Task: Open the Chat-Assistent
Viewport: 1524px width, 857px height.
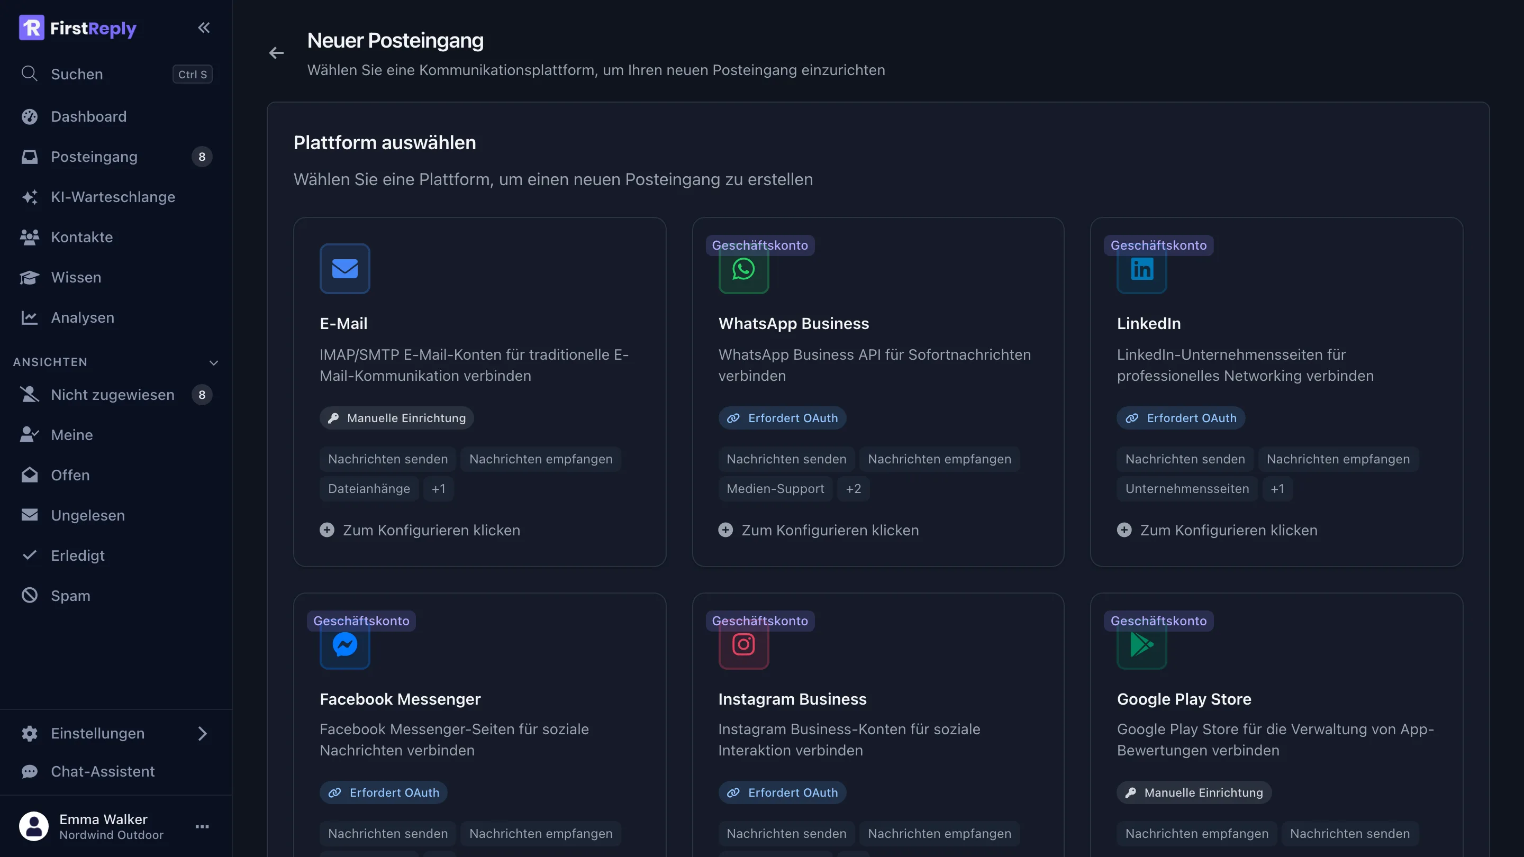Action: pyautogui.click(x=116, y=771)
